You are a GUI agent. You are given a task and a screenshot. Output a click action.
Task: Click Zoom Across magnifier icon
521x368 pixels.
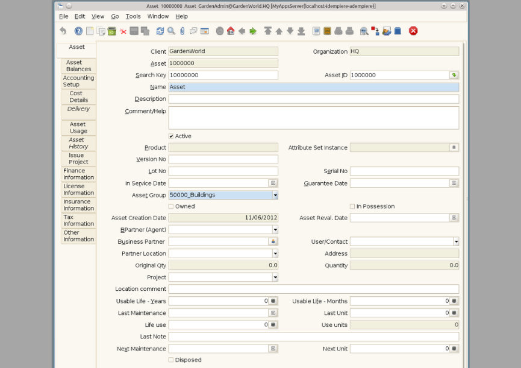click(364, 31)
